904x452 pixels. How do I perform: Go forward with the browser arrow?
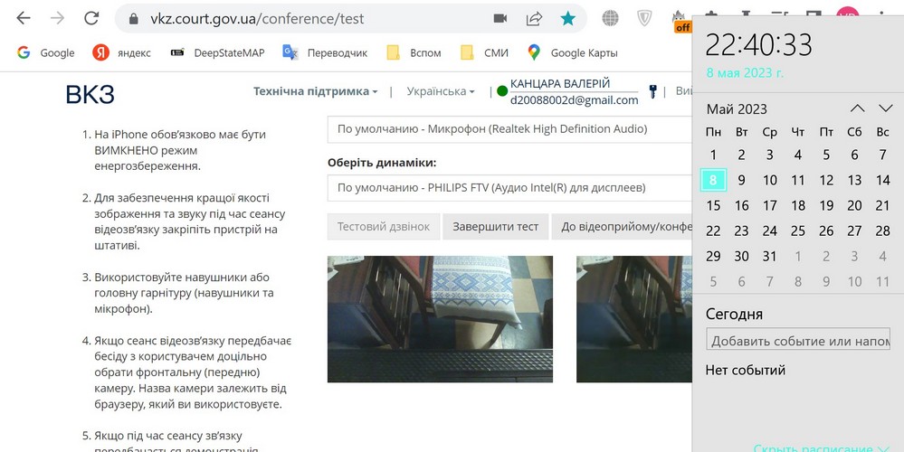point(58,18)
